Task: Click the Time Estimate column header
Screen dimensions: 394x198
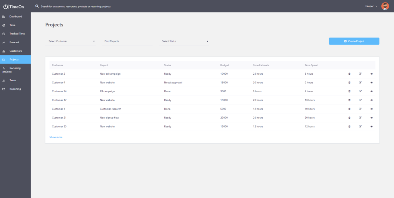Action: (x=261, y=65)
